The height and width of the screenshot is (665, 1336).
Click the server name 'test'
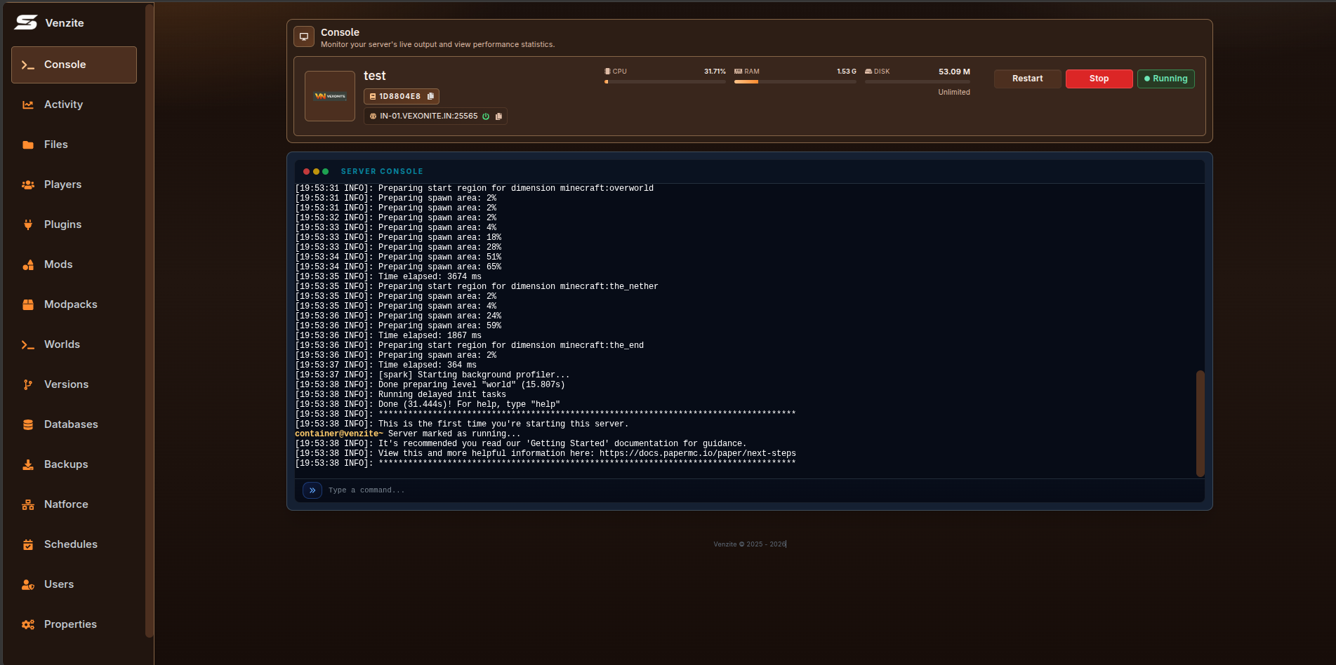tap(375, 76)
